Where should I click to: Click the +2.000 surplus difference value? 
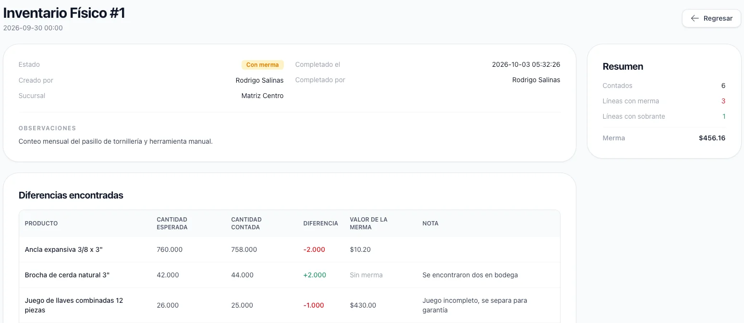(x=315, y=275)
